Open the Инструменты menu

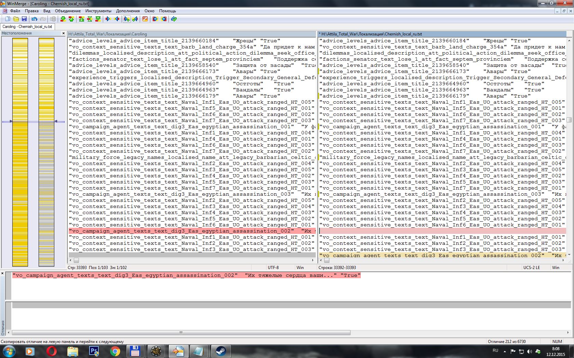(x=98, y=11)
